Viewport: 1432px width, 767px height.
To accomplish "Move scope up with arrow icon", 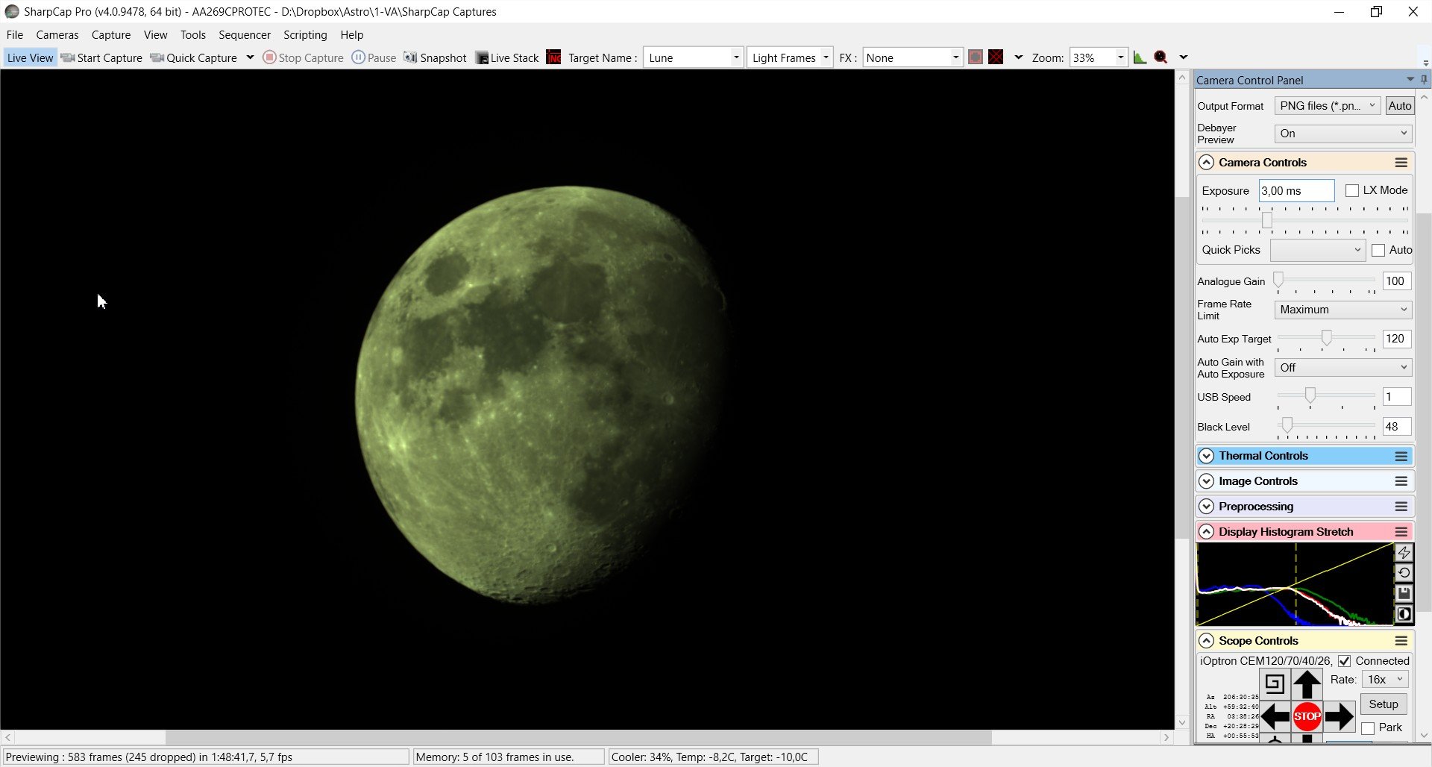I will pos(1307,684).
